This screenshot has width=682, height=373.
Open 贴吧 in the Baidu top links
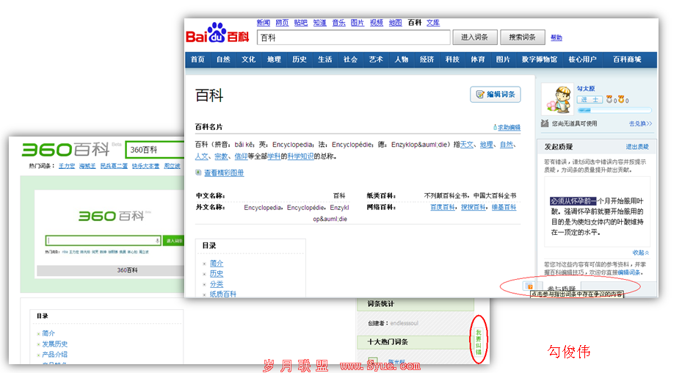pyautogui.click(x=300, y=23)
